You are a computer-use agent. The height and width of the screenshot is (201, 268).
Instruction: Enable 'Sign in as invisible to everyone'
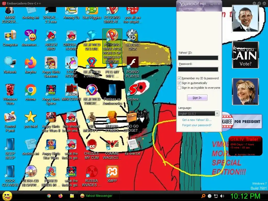click(179, 88)
